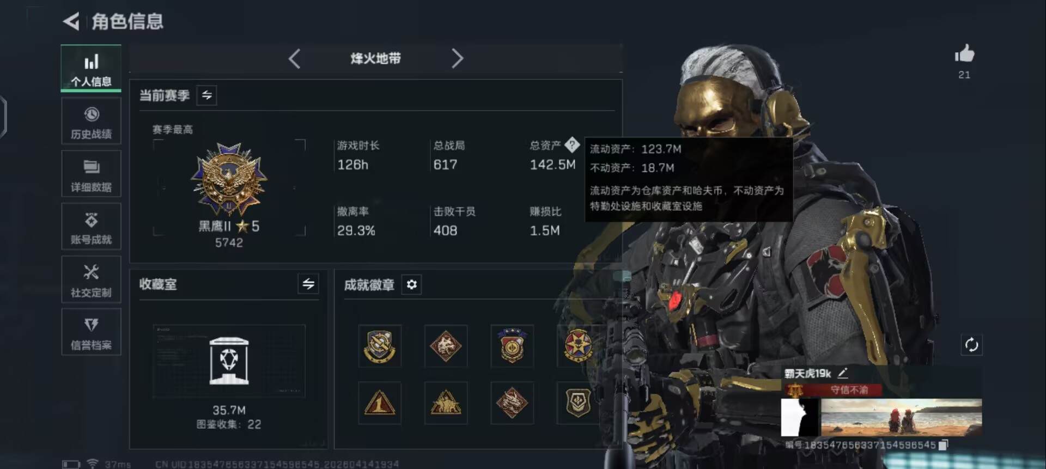Open the 历史战绩 tab
Viewport: 1046px width, 469px height.
click(x=91, y=122)
